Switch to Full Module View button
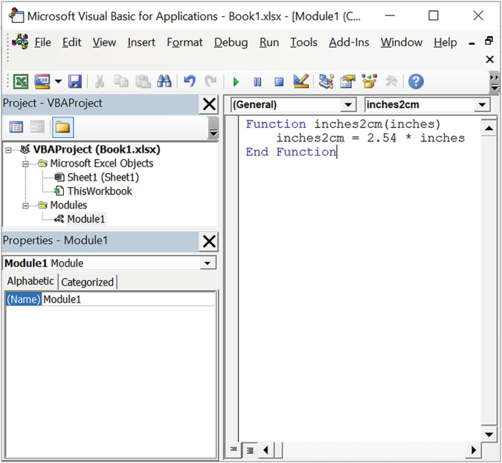The width and height of the screenshot is (502, 463). (250, 450)
